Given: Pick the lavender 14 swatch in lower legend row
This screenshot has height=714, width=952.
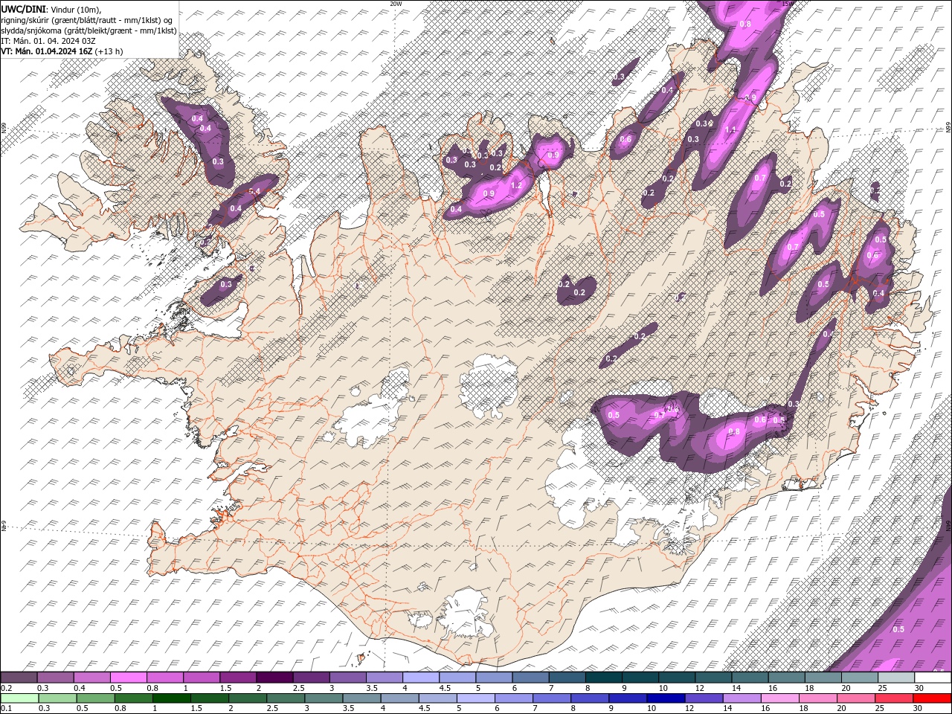Looking at the screenshot, I should tap(742, 698).
